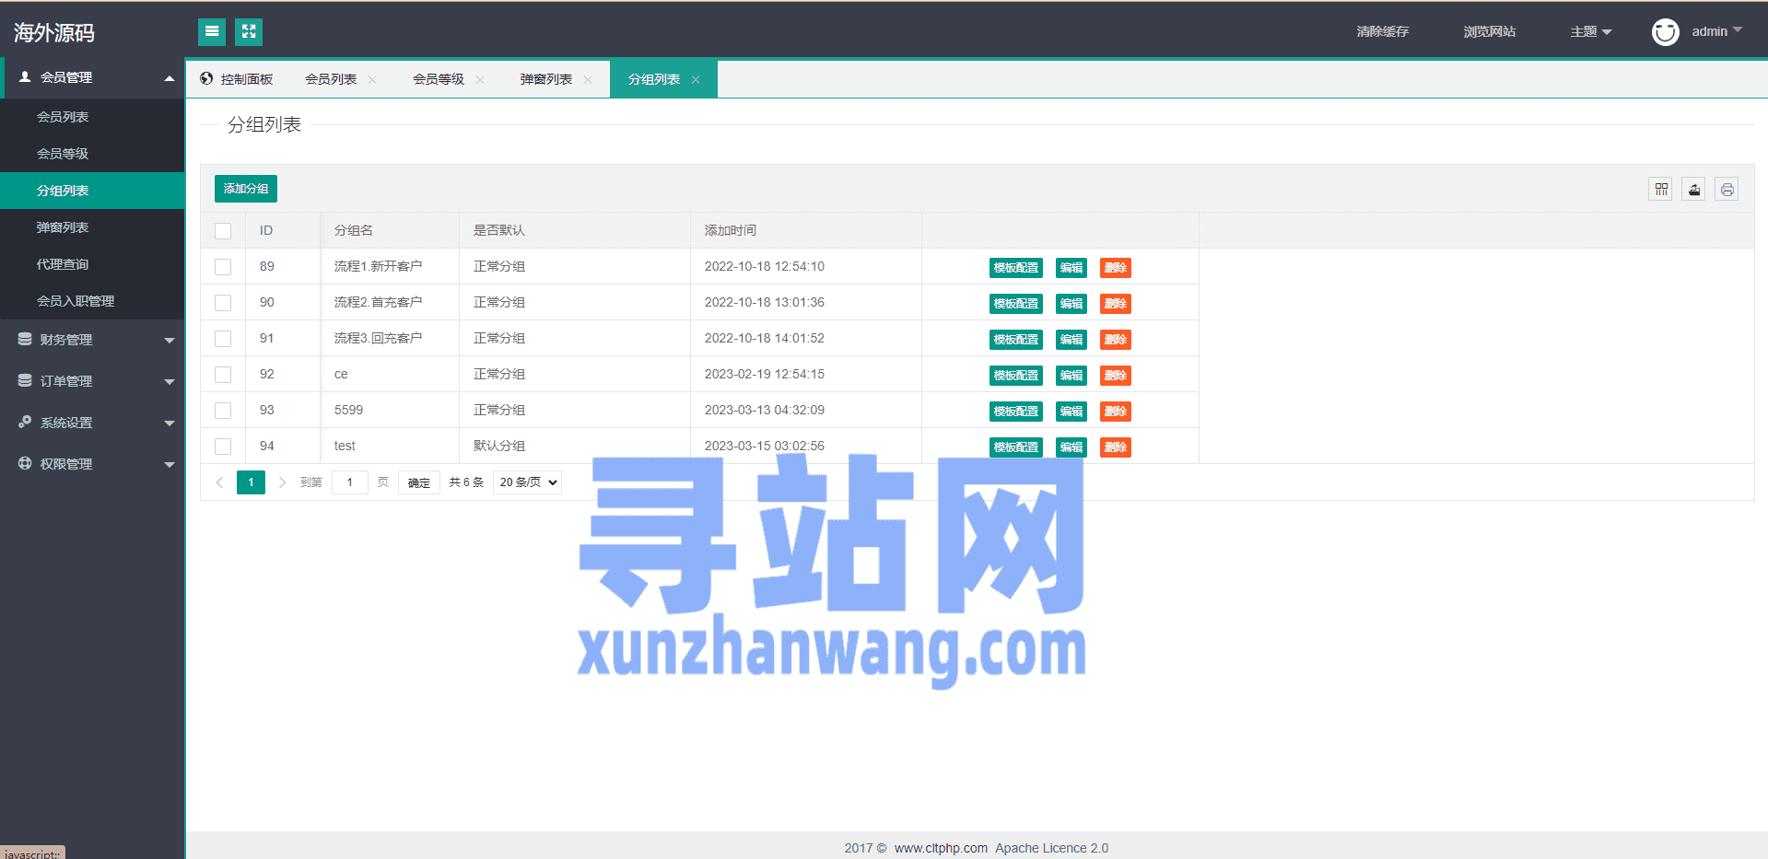Close the 会员列表 tab
The width and height of the screenshot is (1768, 859).
pos(372,80)
